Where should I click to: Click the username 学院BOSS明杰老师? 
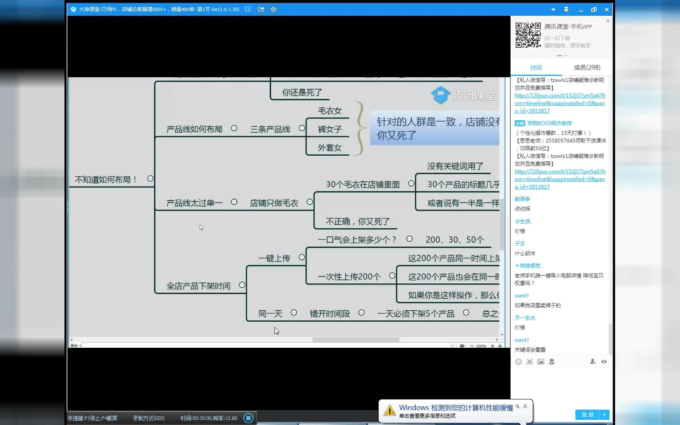coord(549,123)
